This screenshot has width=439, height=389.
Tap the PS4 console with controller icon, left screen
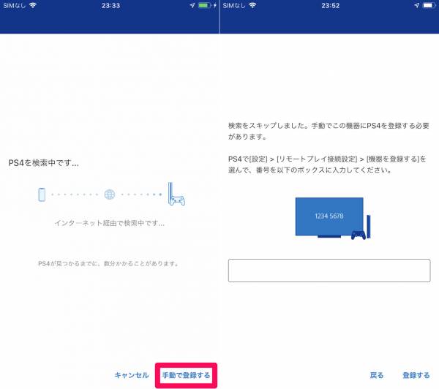pyautogui.click(x=176, y=194)
